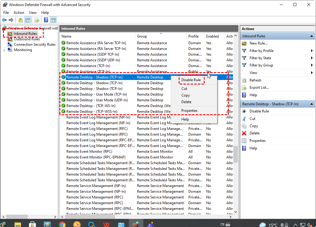Click the Up one level folder icon
The width and height of the screenshot is (316, 227).
pyautogui.click(x=20, y=20)
